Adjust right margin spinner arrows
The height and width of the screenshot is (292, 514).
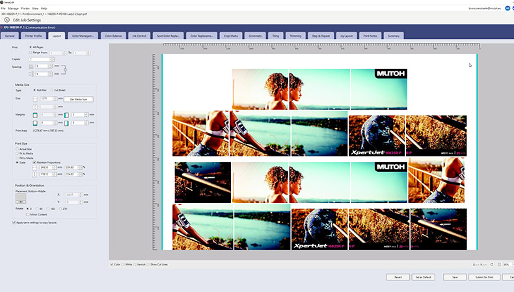(x=86, y=123)
